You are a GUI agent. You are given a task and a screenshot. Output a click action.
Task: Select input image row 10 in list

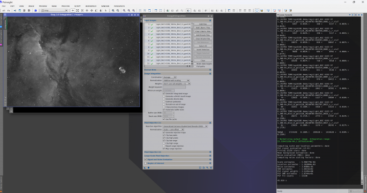tap(168, 54)
